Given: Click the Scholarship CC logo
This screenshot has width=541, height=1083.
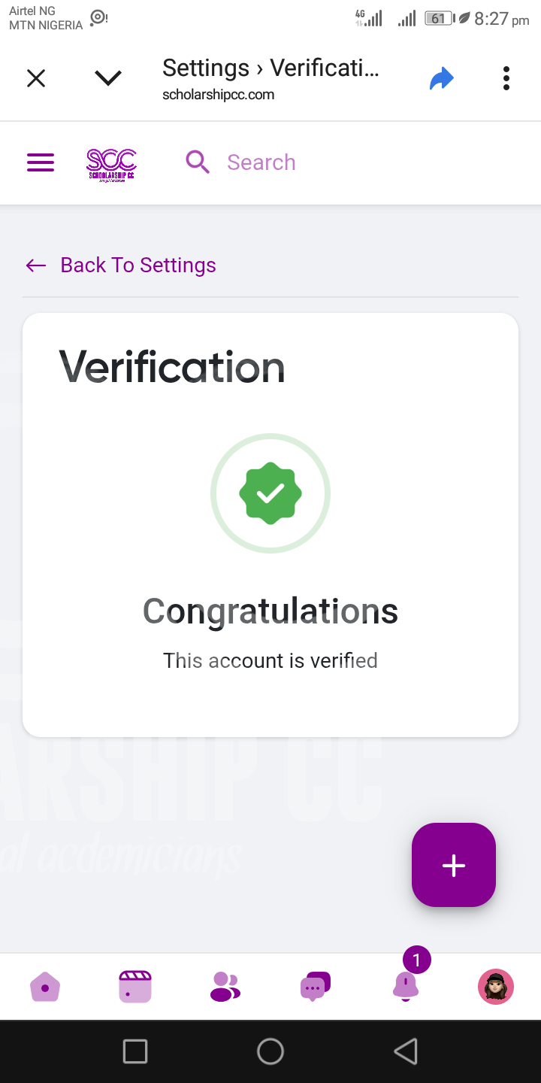Looking at the screenshot, I should coord(111,163).
